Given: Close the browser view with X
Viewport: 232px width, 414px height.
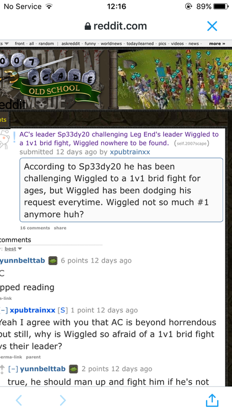Looking at the screenshot, I should point(212,26).
